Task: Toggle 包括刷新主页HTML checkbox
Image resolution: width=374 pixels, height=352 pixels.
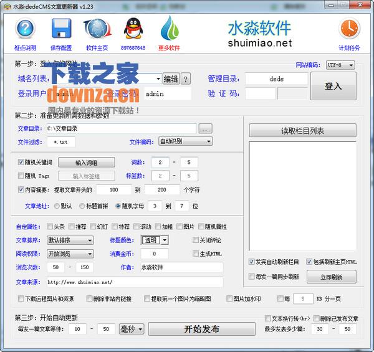Action: coord(309,262)
